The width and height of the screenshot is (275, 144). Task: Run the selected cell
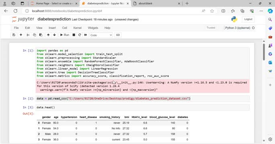(65, 35)
